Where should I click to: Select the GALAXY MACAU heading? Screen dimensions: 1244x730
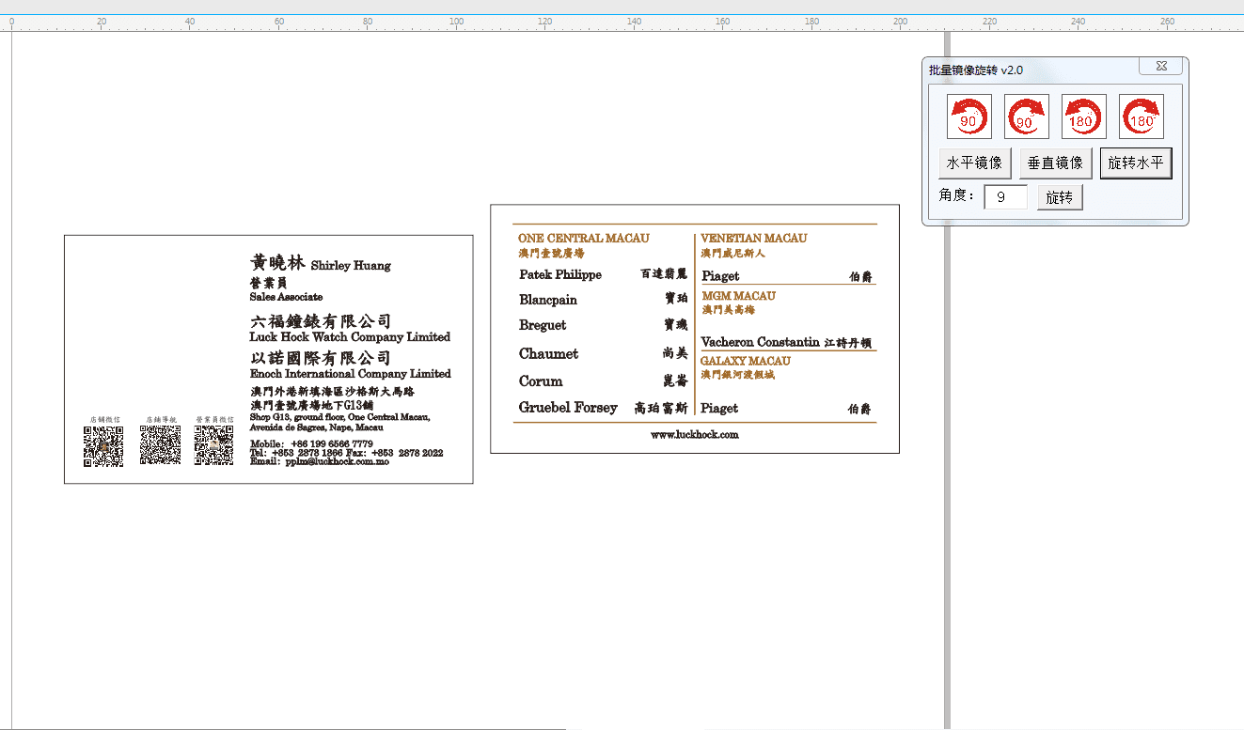pos(746,361)
